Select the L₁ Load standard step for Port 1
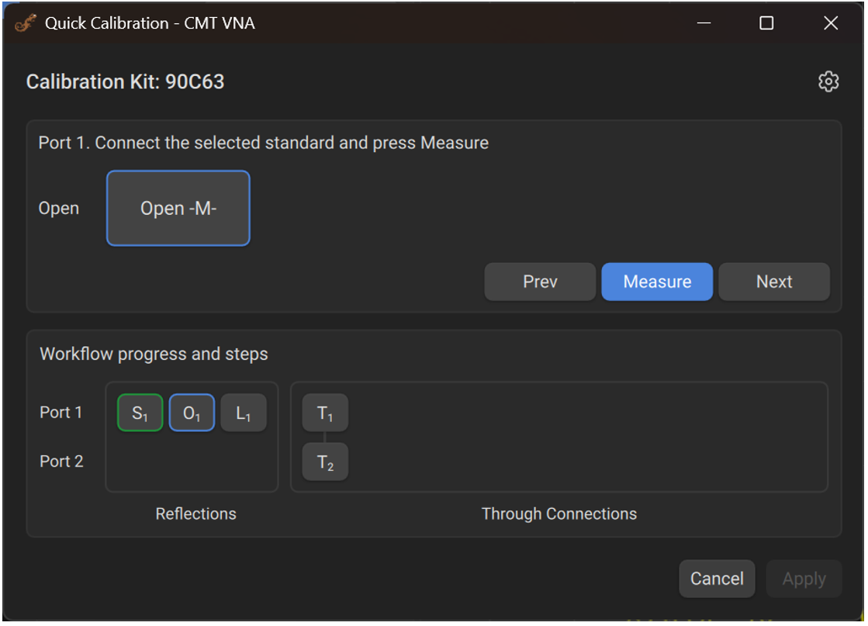 pyautogui.click(x=243, y=412)
